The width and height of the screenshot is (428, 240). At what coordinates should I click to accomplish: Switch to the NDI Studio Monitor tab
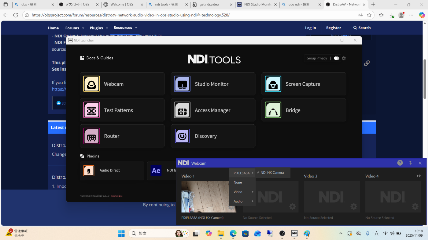(257, 5)
